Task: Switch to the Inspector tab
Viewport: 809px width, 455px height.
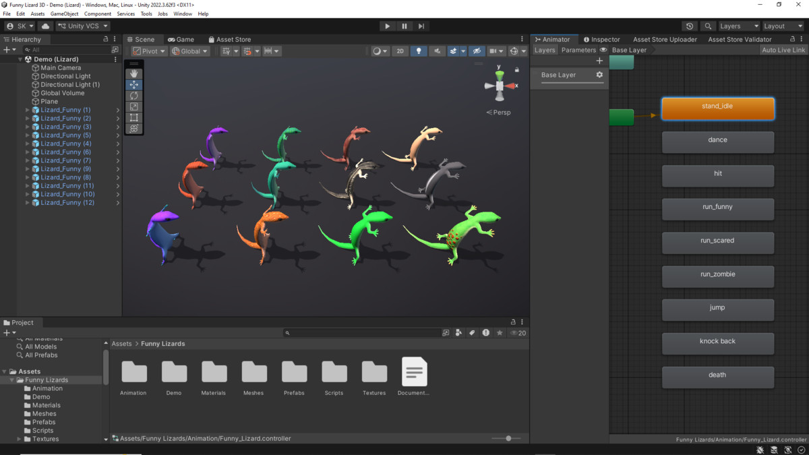Action: click(601, 39)
